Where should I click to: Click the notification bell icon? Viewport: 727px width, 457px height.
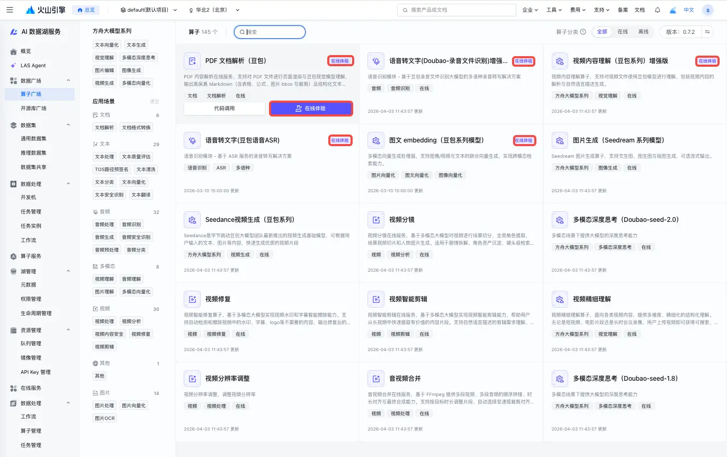coord(658,10)
